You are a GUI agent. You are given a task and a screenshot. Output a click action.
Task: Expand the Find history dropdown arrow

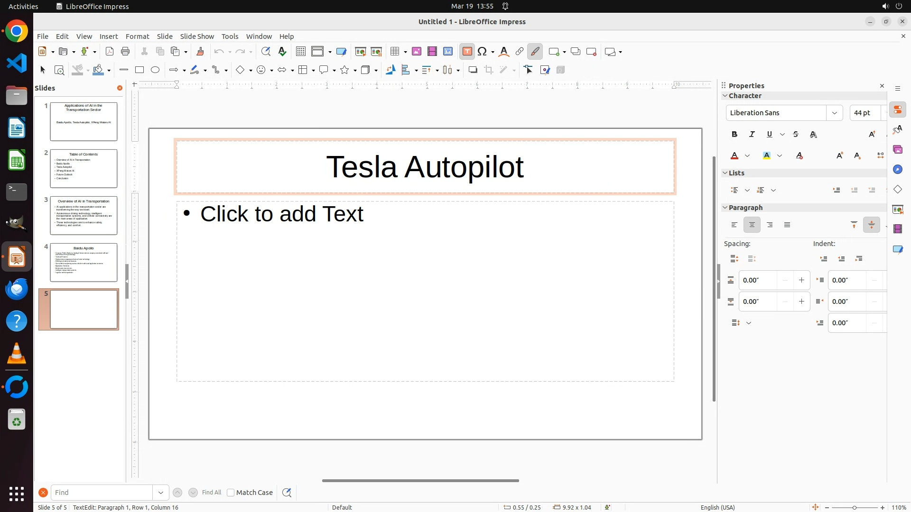pyautogui.click(x=161, y=493)
